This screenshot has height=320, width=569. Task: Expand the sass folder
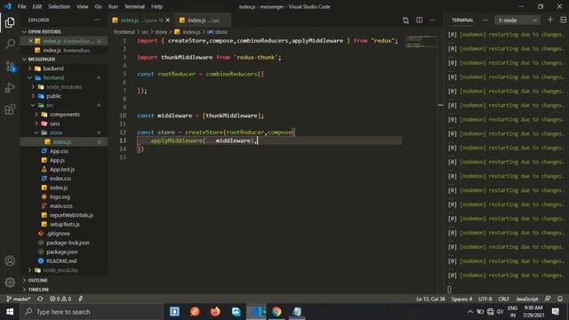(x=36, y=124)
